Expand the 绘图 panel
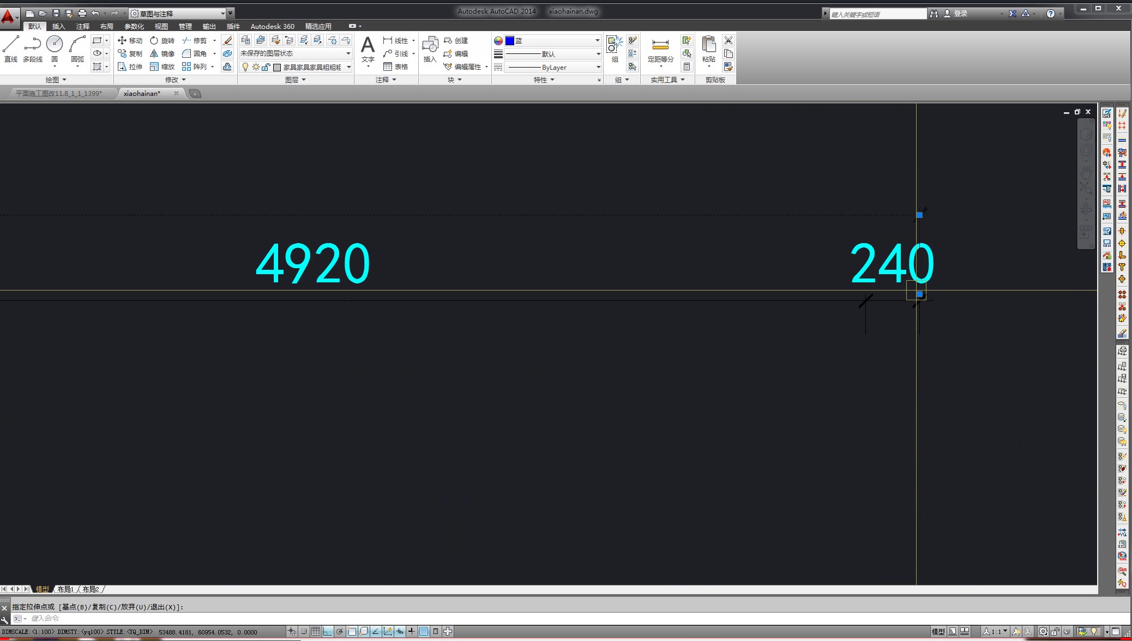 point(56,80)
